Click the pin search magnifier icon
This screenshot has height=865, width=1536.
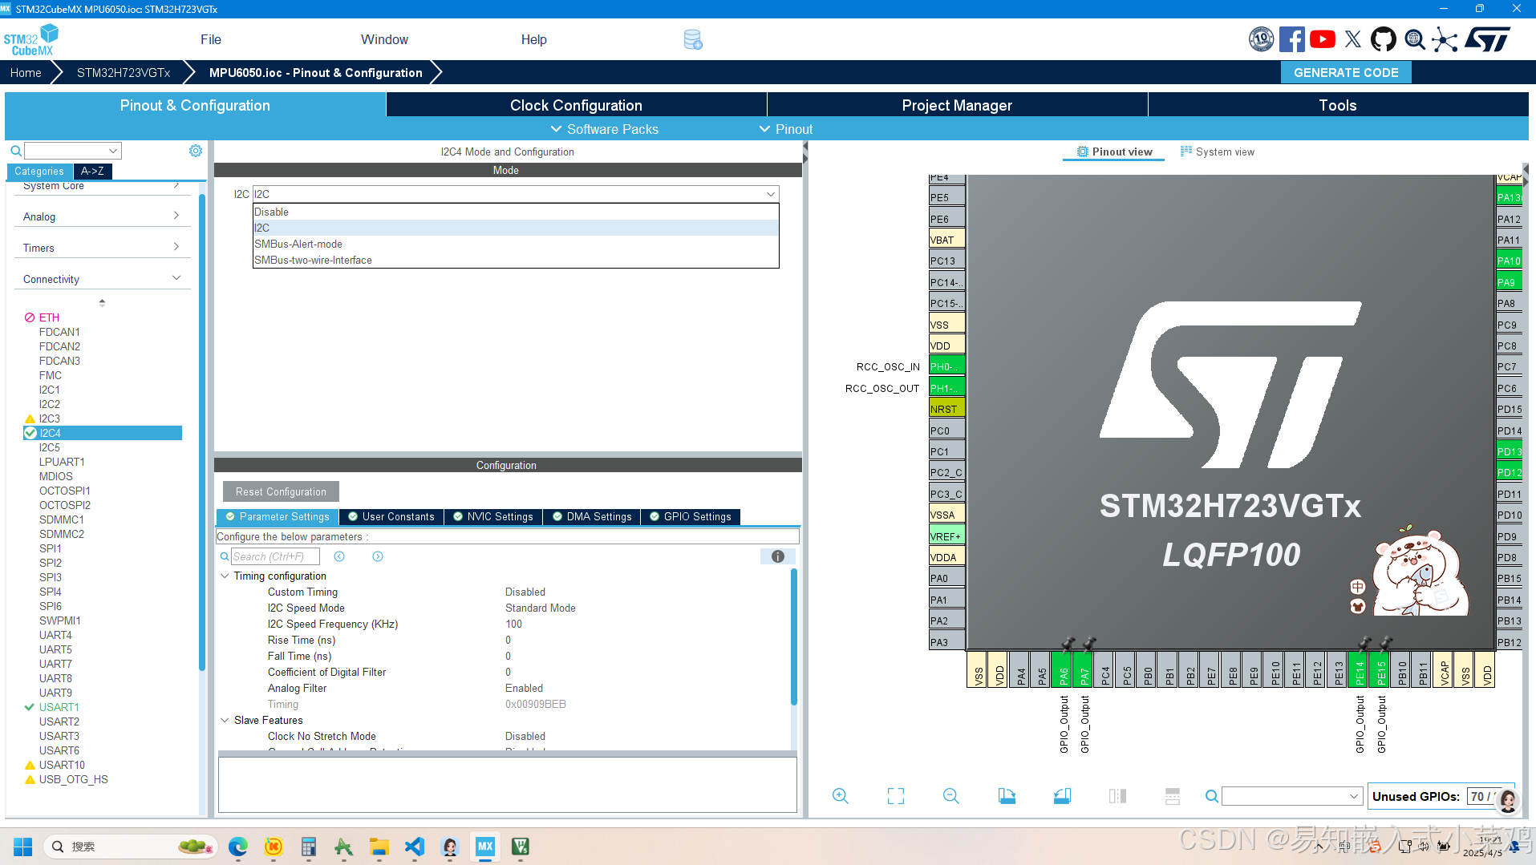(x=1212, y=796)
